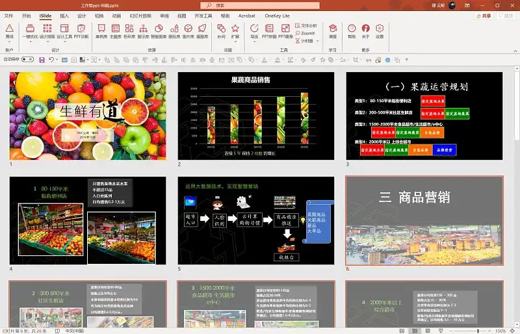Screen dimensions: 520x334
Task: Open the Acrobat ribbon tab
Action: point(247,16)
